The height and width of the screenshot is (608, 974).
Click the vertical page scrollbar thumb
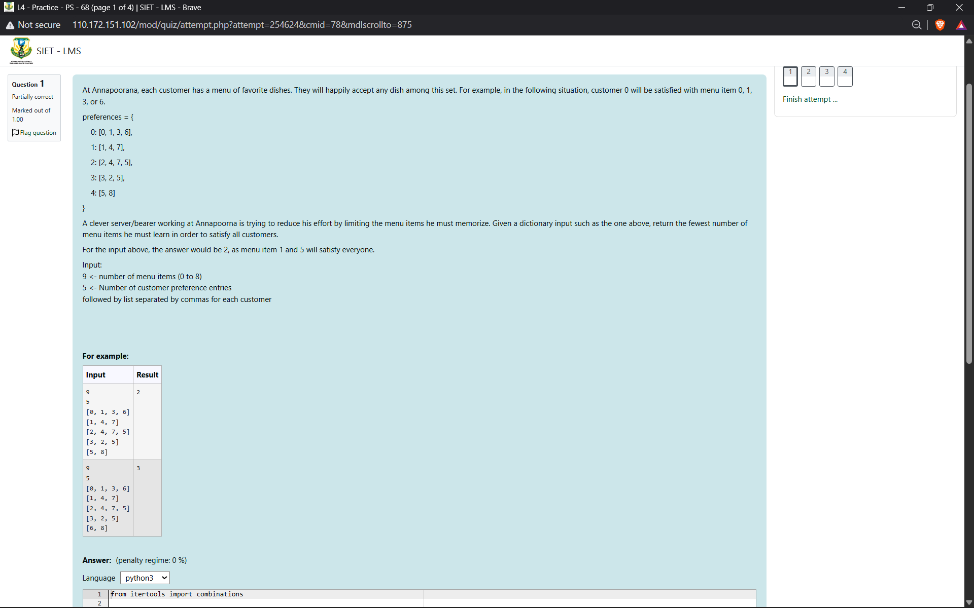coord(969,223)
